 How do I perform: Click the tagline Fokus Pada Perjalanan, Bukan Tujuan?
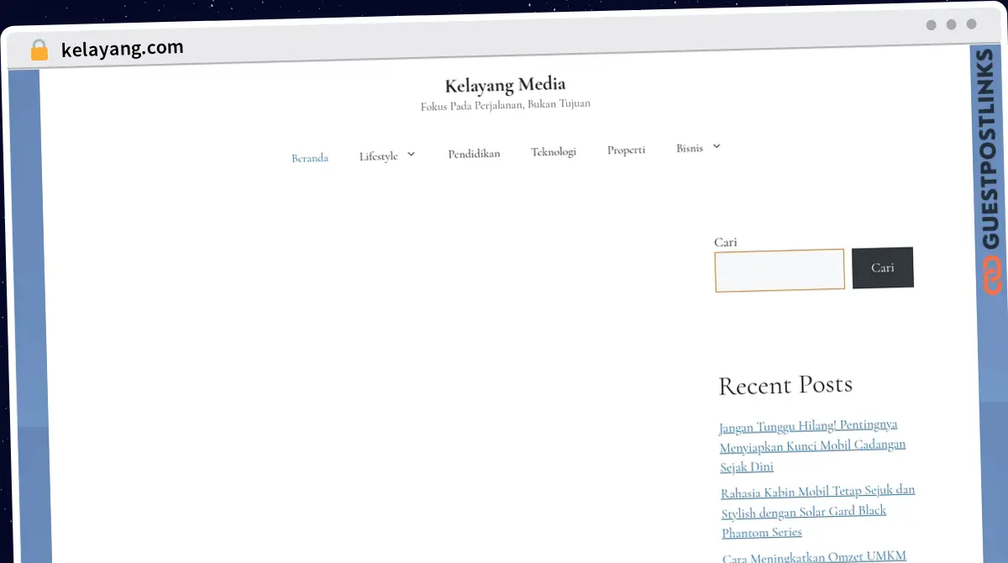[506, 105]
